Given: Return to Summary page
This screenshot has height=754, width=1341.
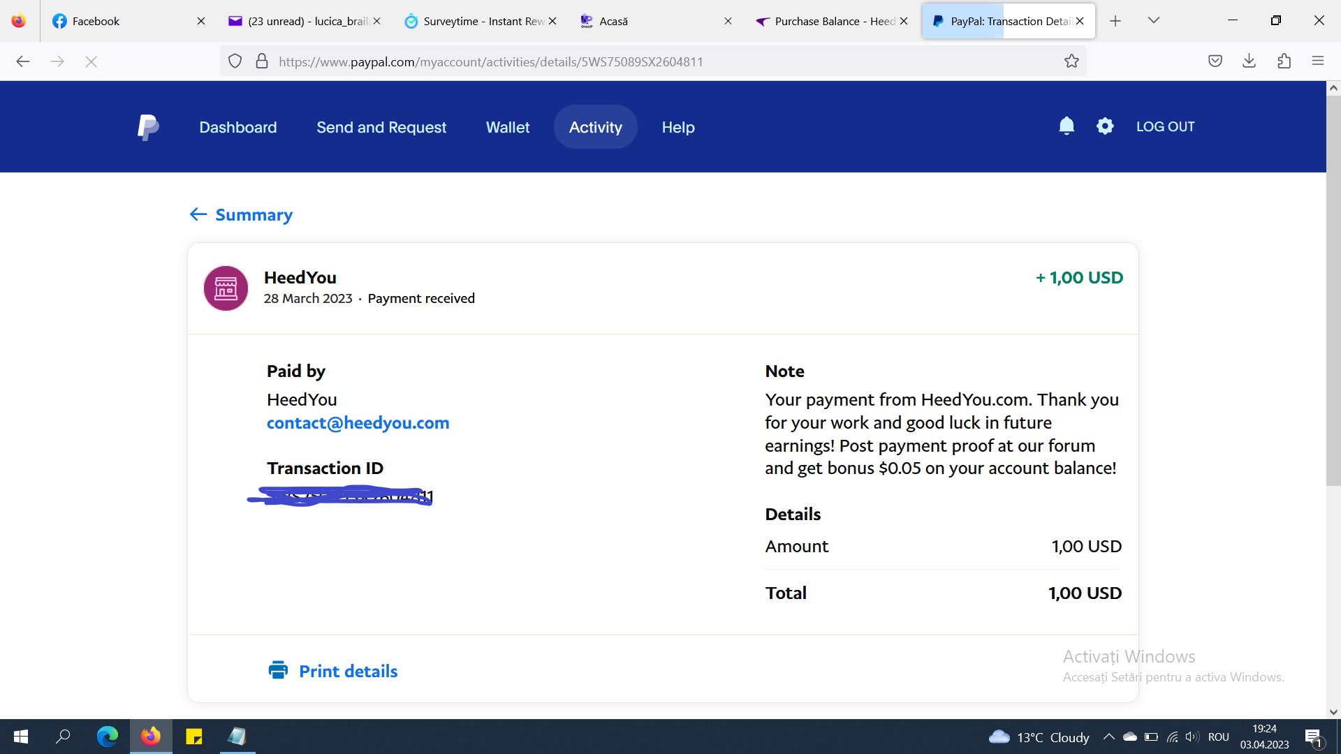Looking at the screenshot, I should tap(254, 214).
